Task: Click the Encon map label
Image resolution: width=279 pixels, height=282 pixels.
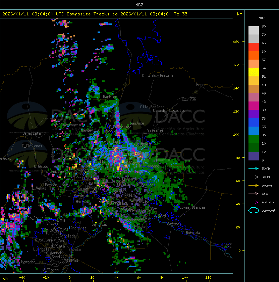Action: (201, 85)
